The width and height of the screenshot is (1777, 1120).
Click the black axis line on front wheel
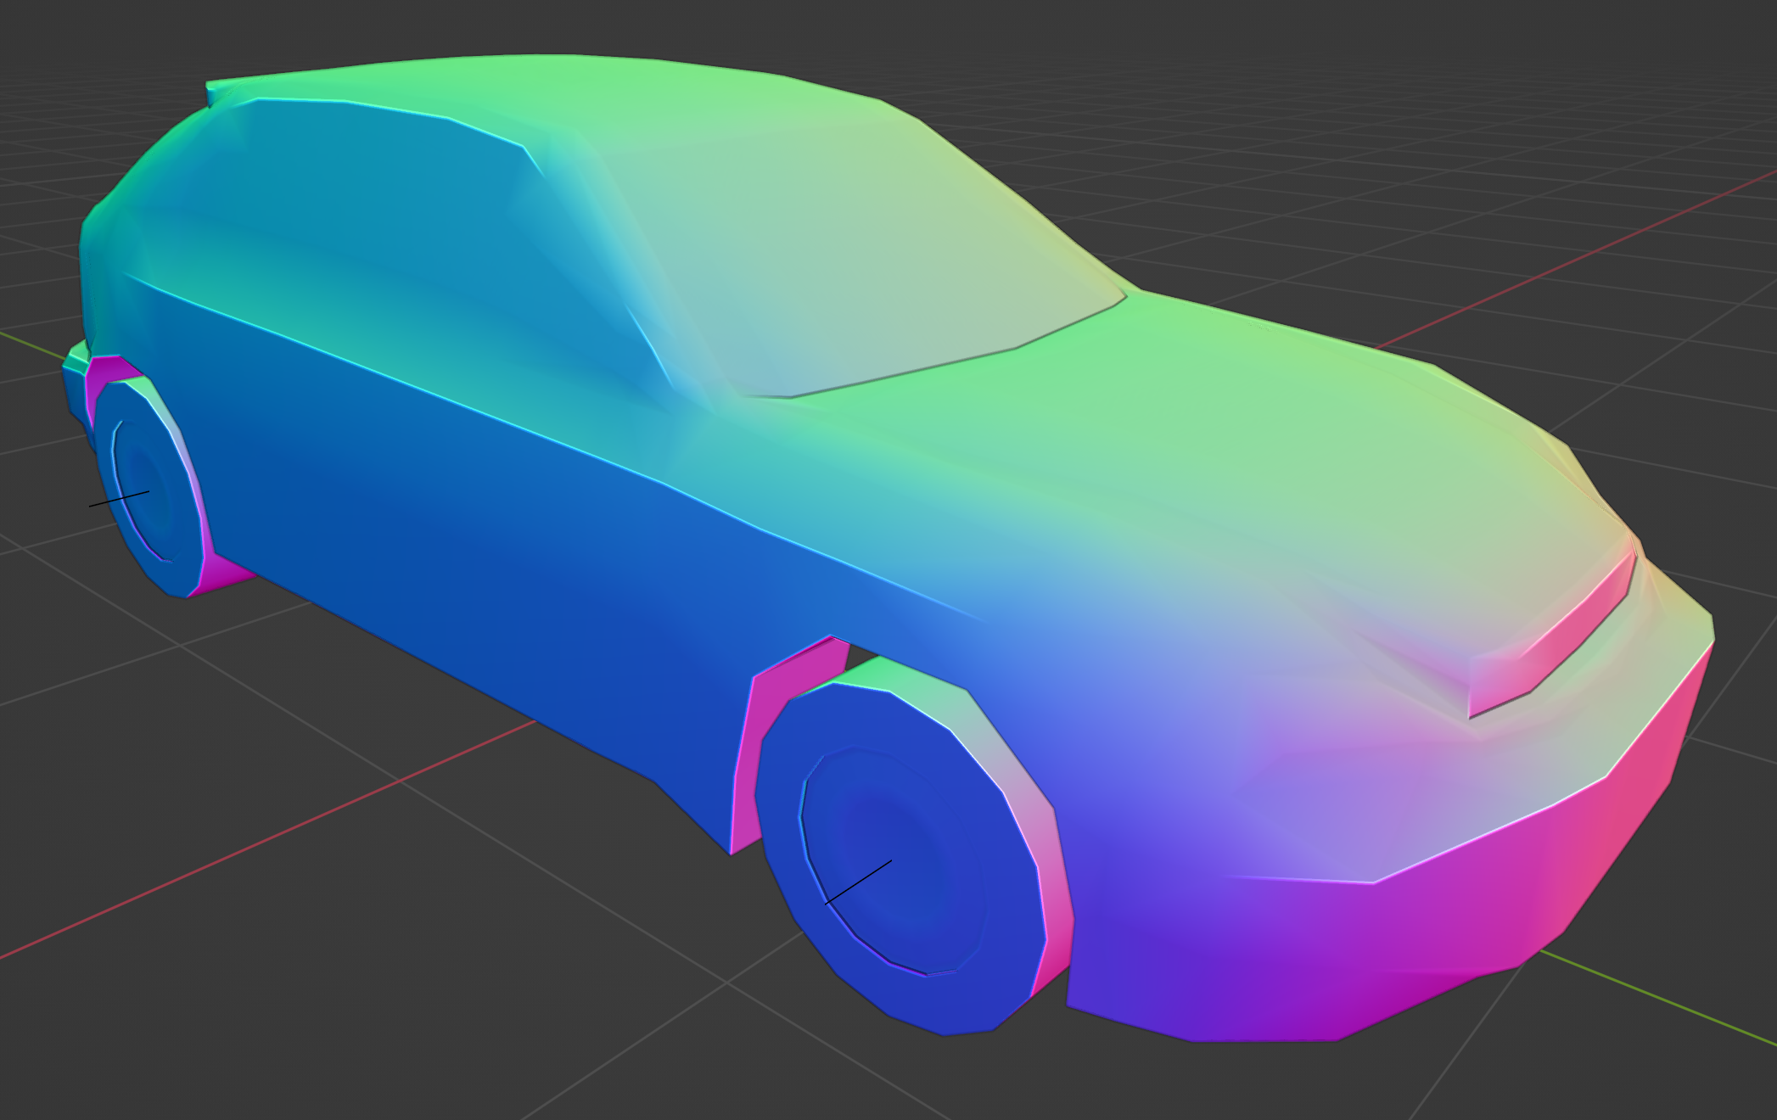(857, 881)
